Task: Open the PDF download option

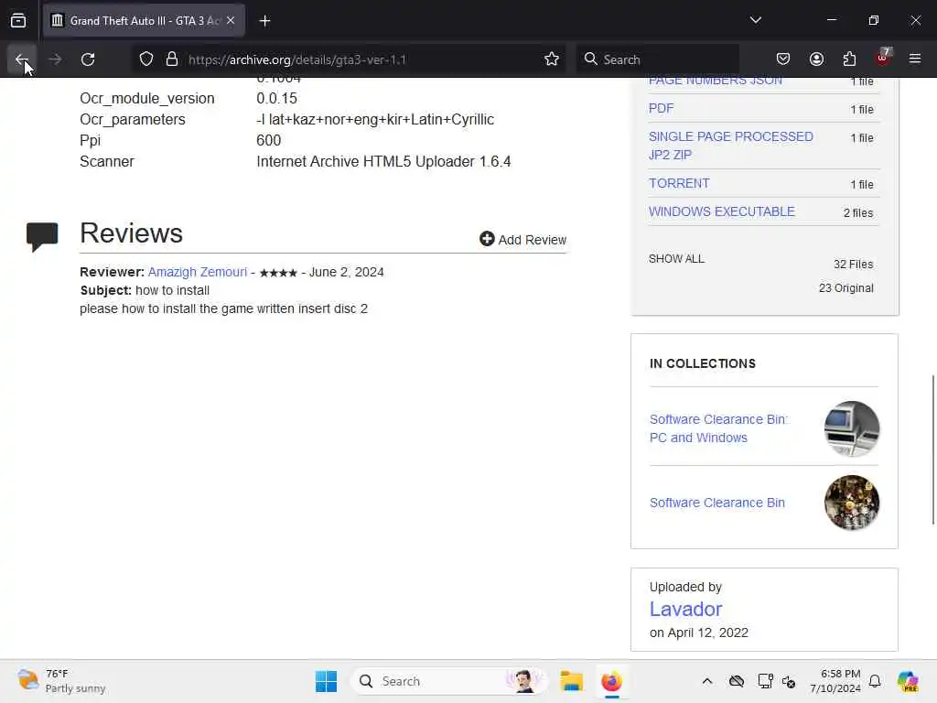Action: (x=661, y=108)
